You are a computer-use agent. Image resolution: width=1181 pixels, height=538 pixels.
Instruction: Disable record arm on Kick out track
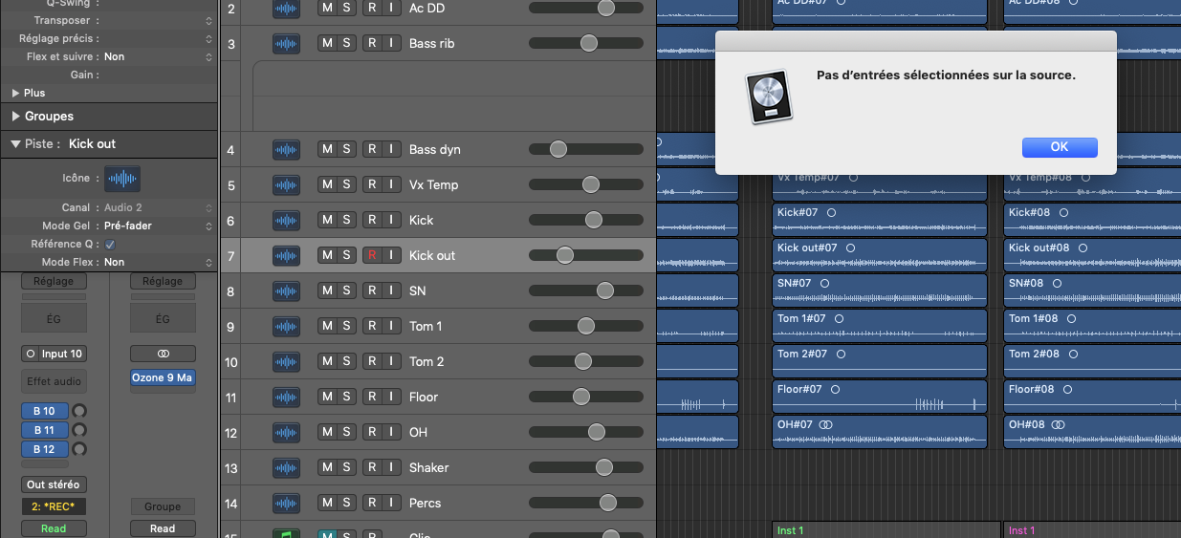[372, 255]
